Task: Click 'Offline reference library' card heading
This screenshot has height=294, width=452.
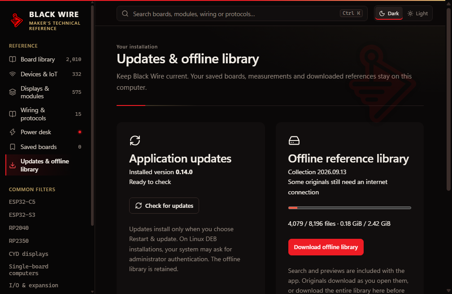Action: coord(348,159)
